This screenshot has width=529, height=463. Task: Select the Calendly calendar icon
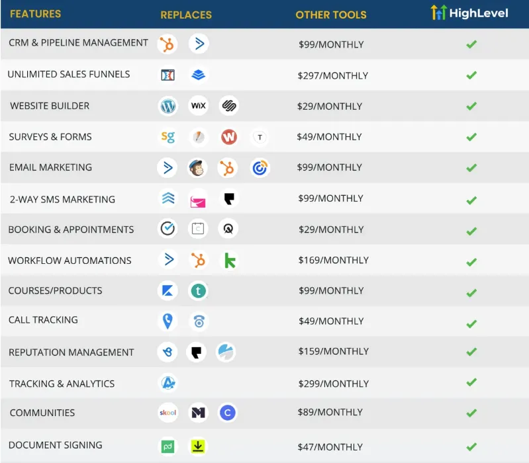coord(198,228)
